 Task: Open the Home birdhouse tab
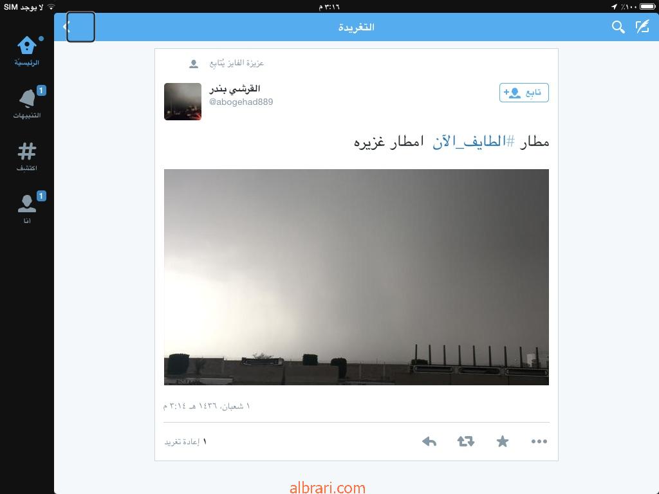pyautogui.click(x=27, y=51)
